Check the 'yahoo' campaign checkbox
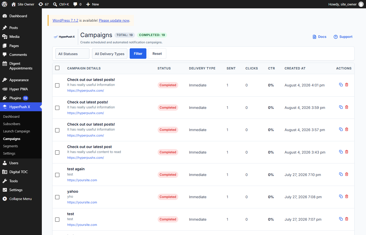The height and width of the screenshot is (235, 366). click(x=57, y=197)
